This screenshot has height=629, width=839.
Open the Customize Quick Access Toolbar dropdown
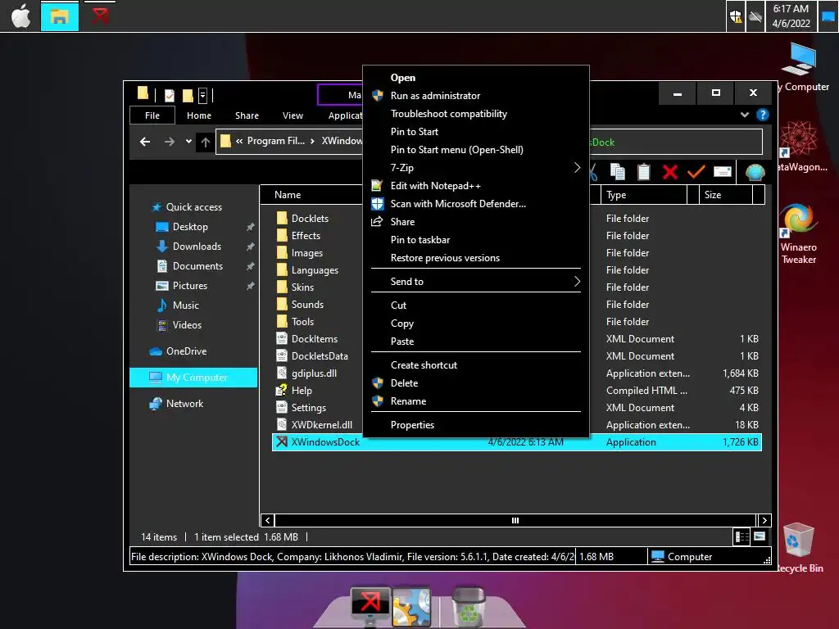pos(203,95)
